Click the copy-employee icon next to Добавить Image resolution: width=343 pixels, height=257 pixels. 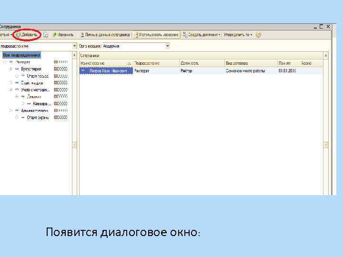click(46, 35)
